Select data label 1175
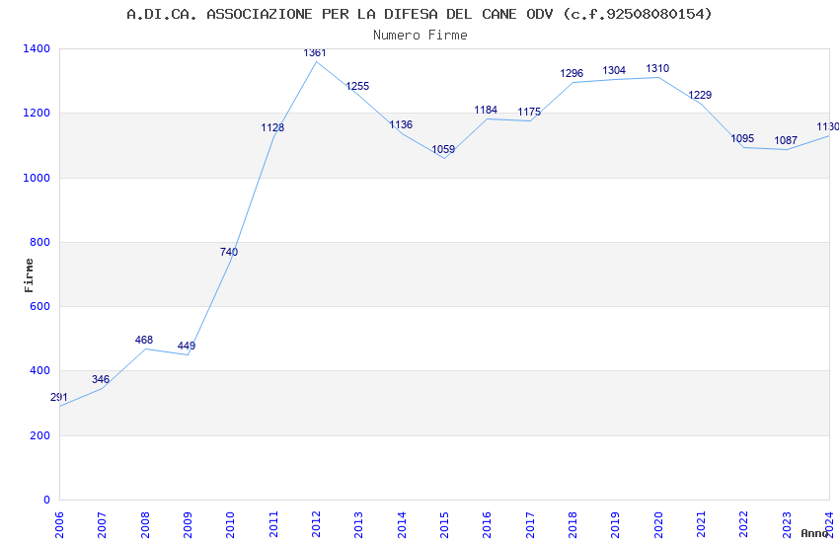This screenshot has width=839, height=543. click(529, 112)
